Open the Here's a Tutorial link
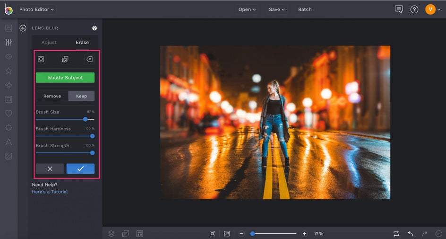This screenshot has height=239, width=446. pos(50,192)
